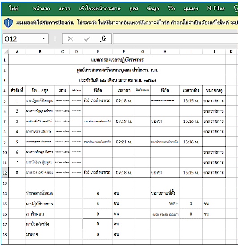Click the ลำดับที่ header cell

tap(17, 90)
